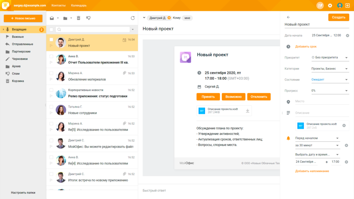Open the Календарь tab
This screenshot has width=354, height=199.
(79, 5)
